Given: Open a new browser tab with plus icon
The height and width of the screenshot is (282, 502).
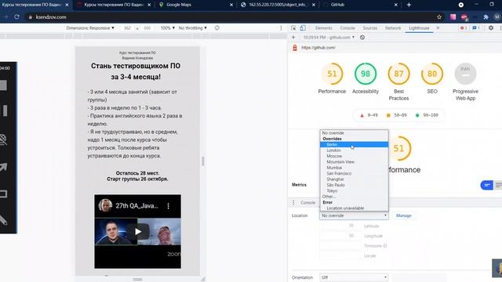Looking at the screenshot, I should [409, 5].
